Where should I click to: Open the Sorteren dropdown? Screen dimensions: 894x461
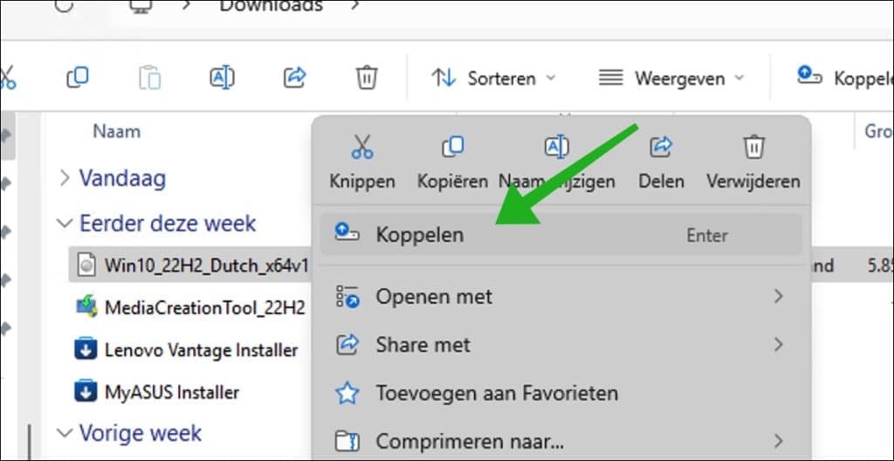pyautogui.click(x=494, y=79)
